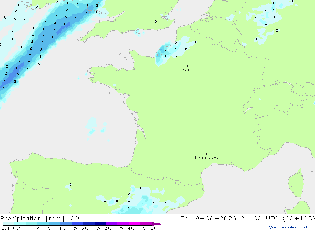Click the '25' legend scale label

coord(96,228)
